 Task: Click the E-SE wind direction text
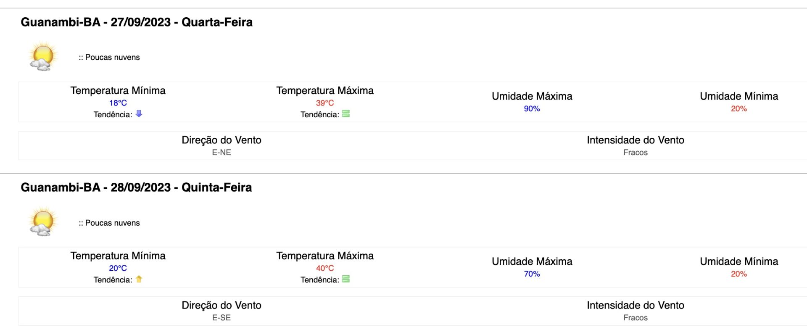click(222, 317)
